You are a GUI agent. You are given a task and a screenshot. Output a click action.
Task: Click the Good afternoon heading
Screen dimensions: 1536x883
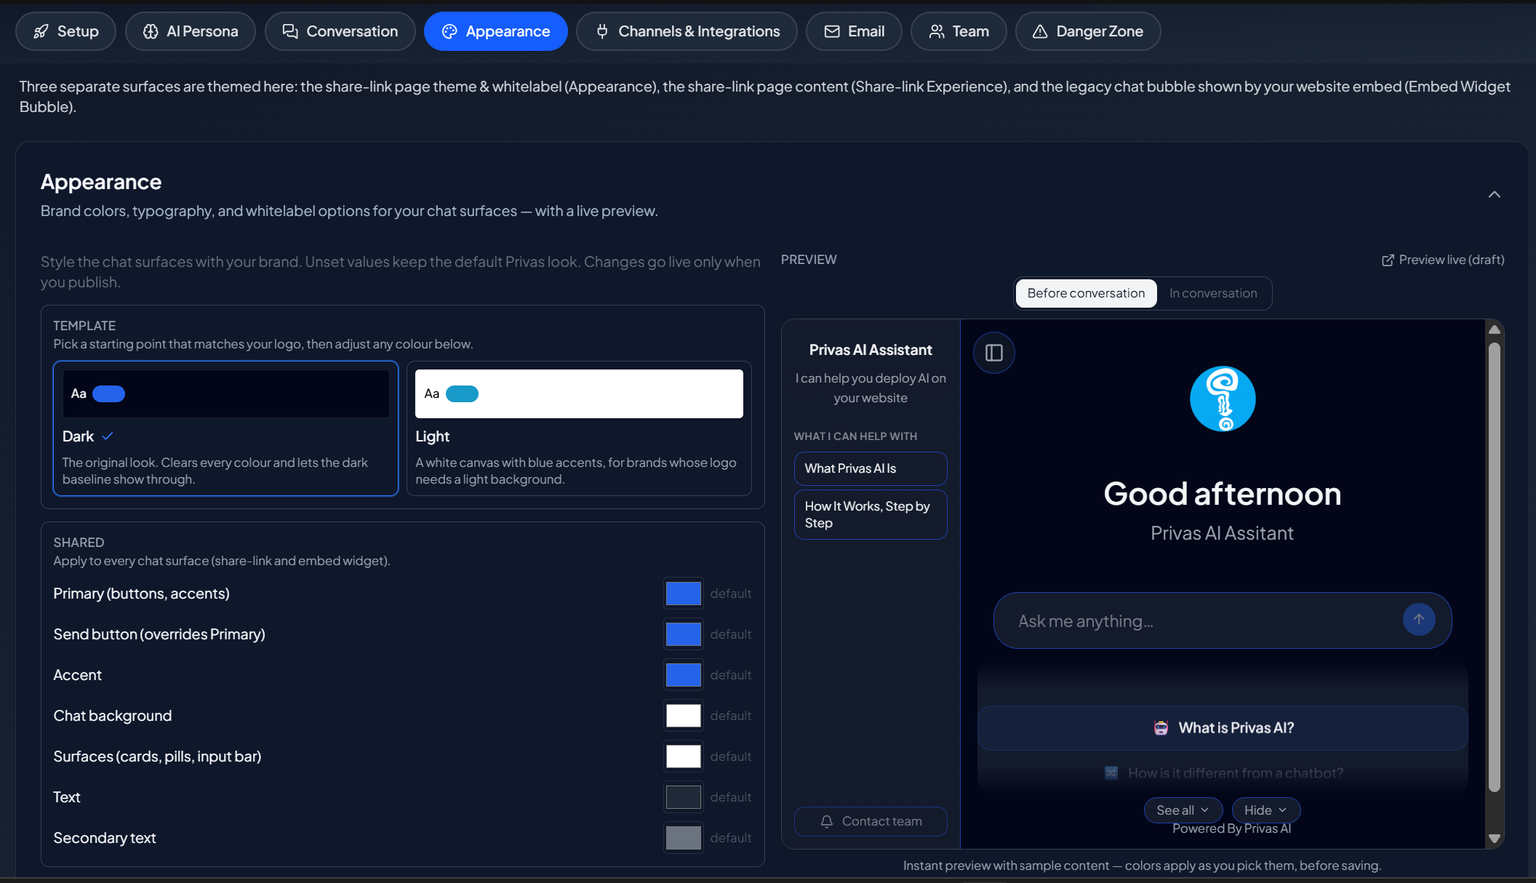(1223, 494)
